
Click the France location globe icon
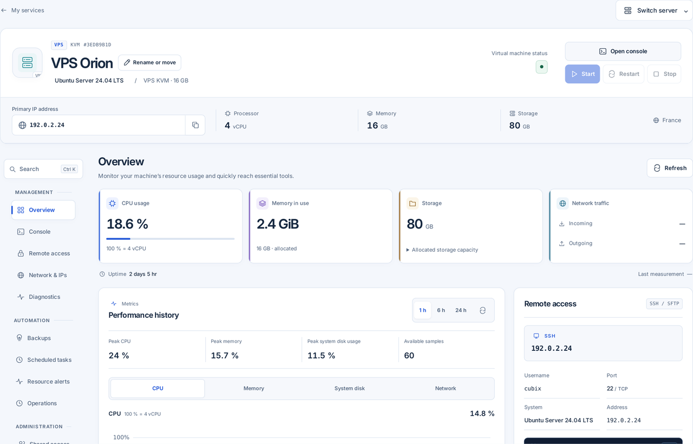656,120
